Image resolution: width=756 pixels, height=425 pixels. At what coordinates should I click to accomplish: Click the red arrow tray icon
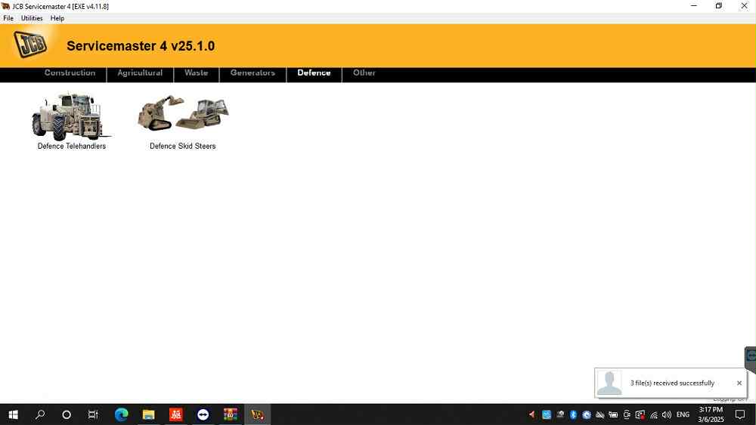[531, 414]
